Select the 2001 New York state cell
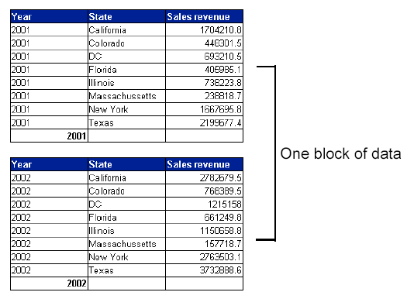Screen dimensions: 407x299 [x=126, y=109]
